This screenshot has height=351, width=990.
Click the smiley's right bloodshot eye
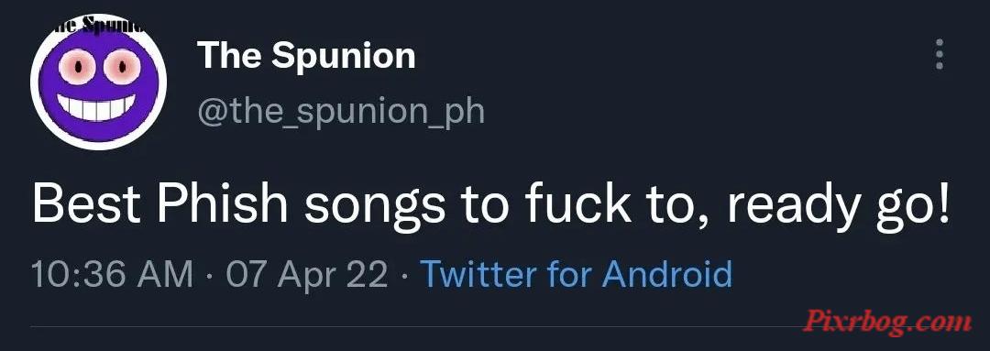122,66
